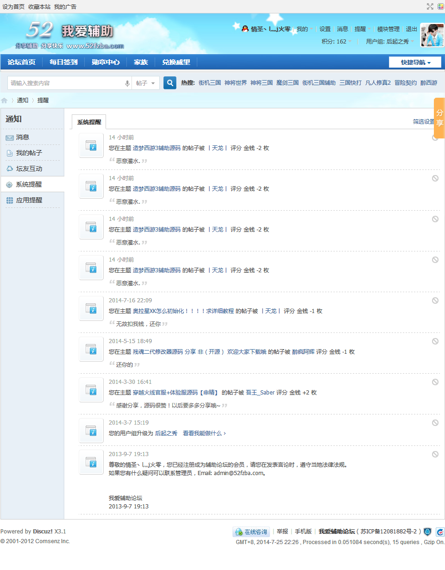Expand the 积分: 162 dropdown
Image resolution: width=445 pixels, height=570 pixels.
[x=336, y=41]
